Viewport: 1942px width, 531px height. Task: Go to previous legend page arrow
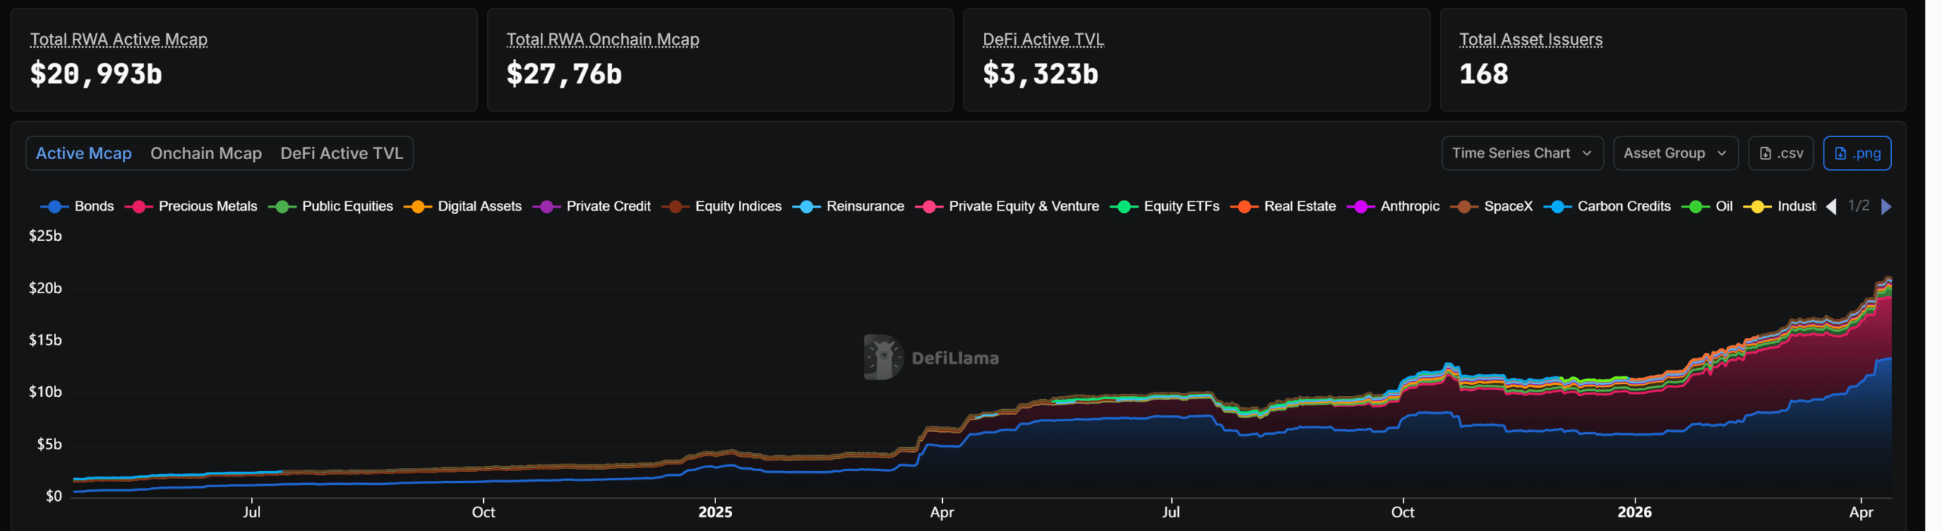[x=1831, y=207]
